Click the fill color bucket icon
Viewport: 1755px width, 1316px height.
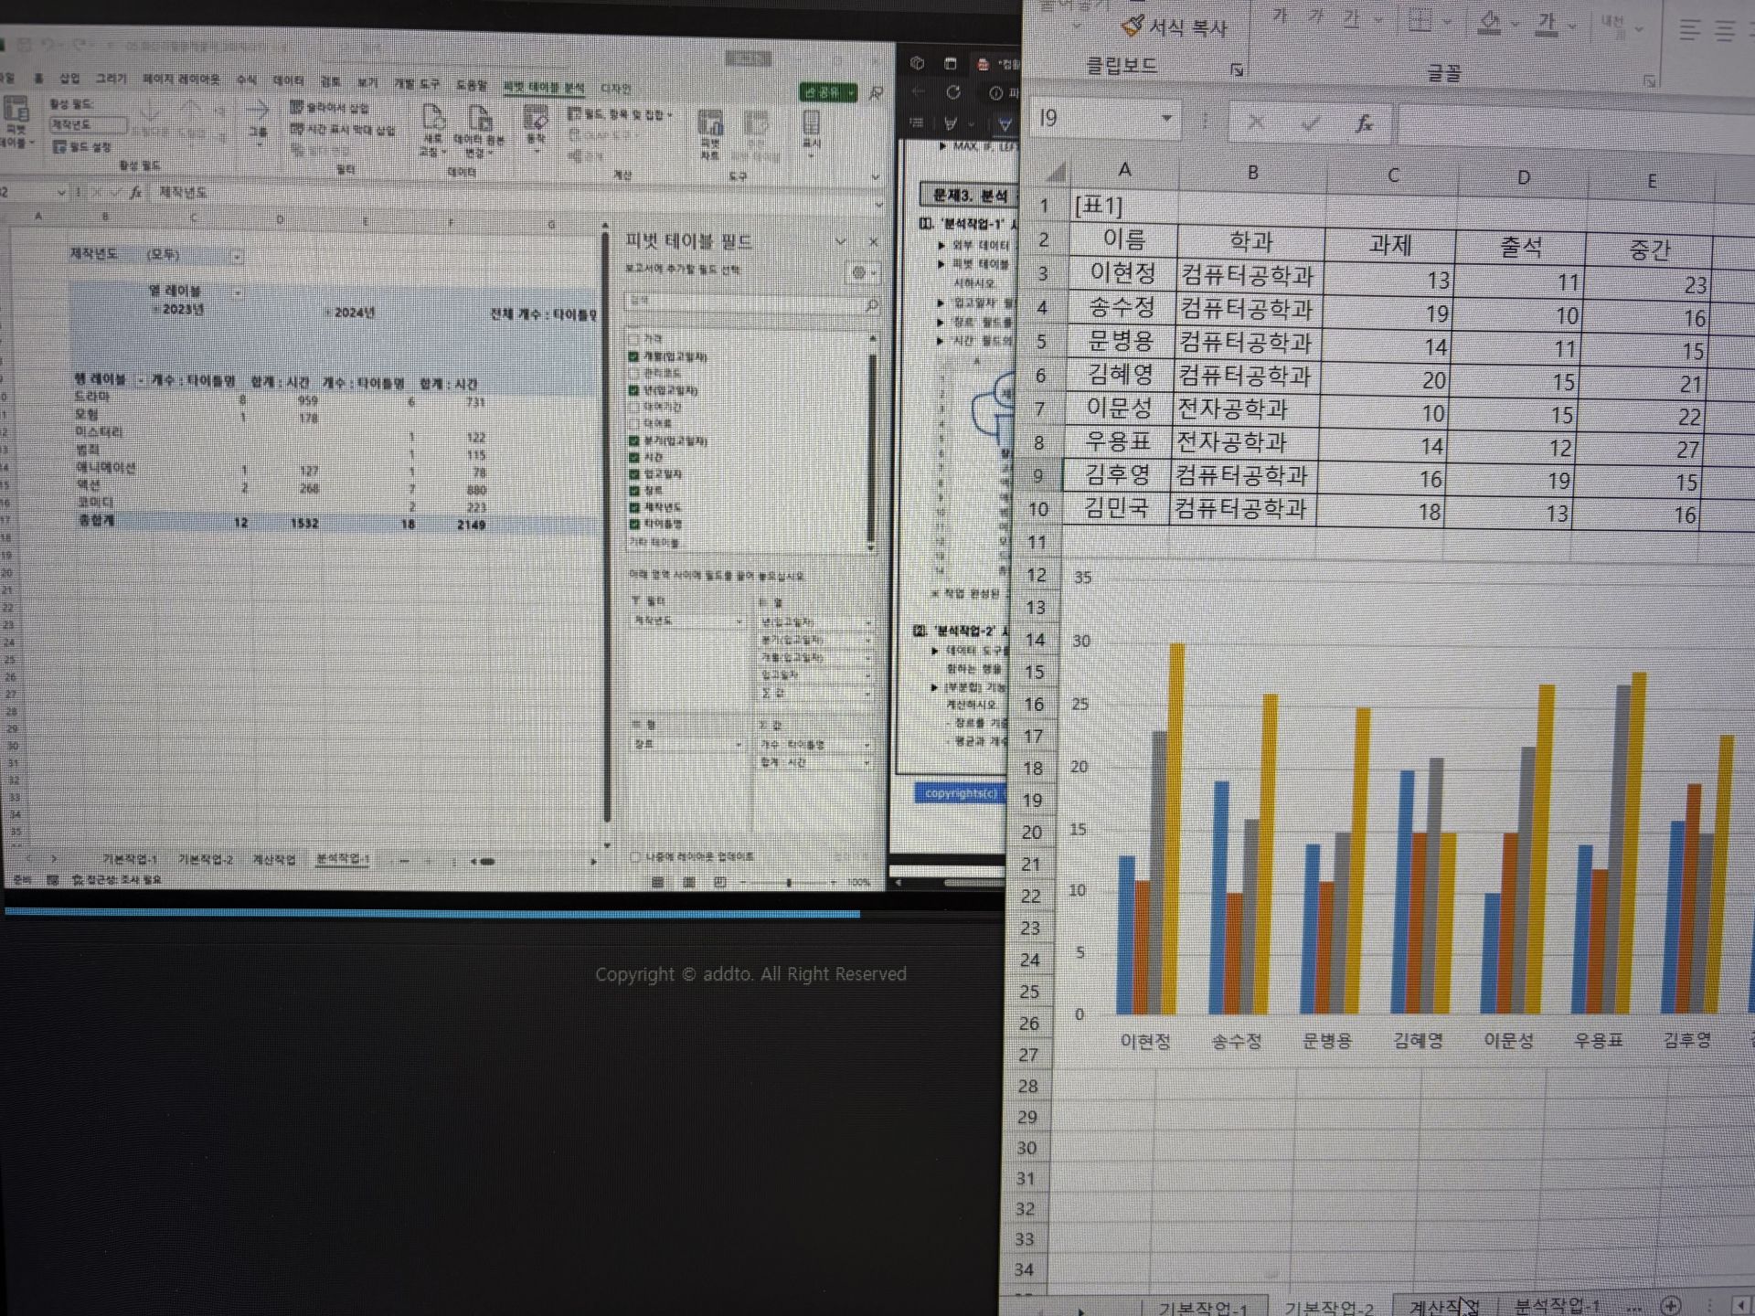[x=1490, y=24]
